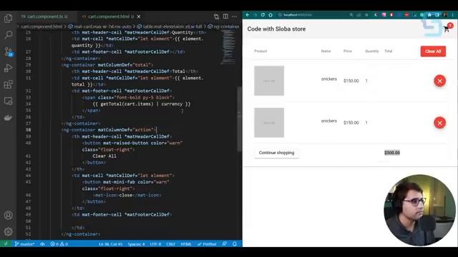Viewport: 458px width, 257px height.
Task: Open the shopping cart icon in the store header
Action: point(447,29)
